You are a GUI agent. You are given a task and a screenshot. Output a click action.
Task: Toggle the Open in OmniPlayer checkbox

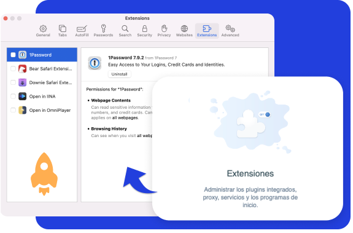[13, 110]
